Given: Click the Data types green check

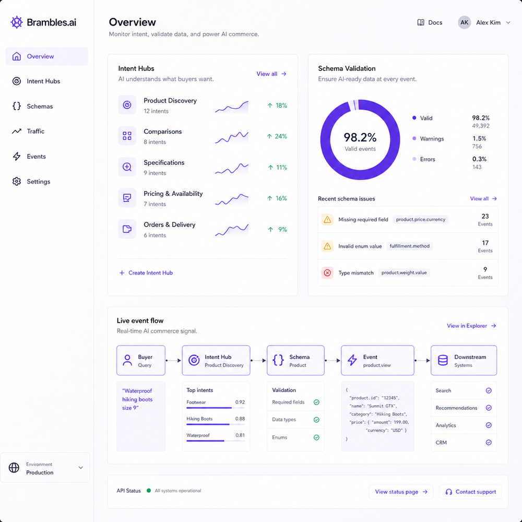Looking at the screenshot, I should [316, 420].
